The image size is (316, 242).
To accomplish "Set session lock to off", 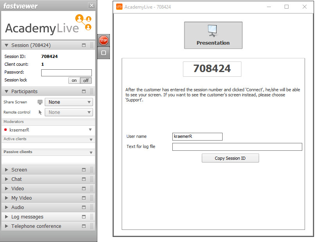I will 86,80.
